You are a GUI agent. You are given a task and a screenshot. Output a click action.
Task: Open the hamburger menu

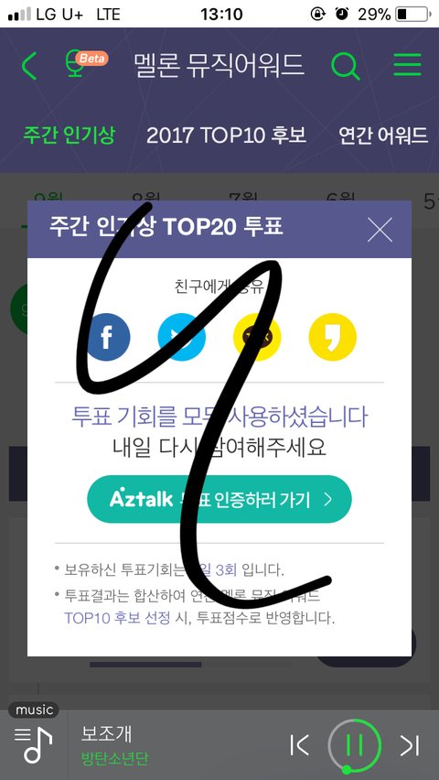tap(407, 65)
